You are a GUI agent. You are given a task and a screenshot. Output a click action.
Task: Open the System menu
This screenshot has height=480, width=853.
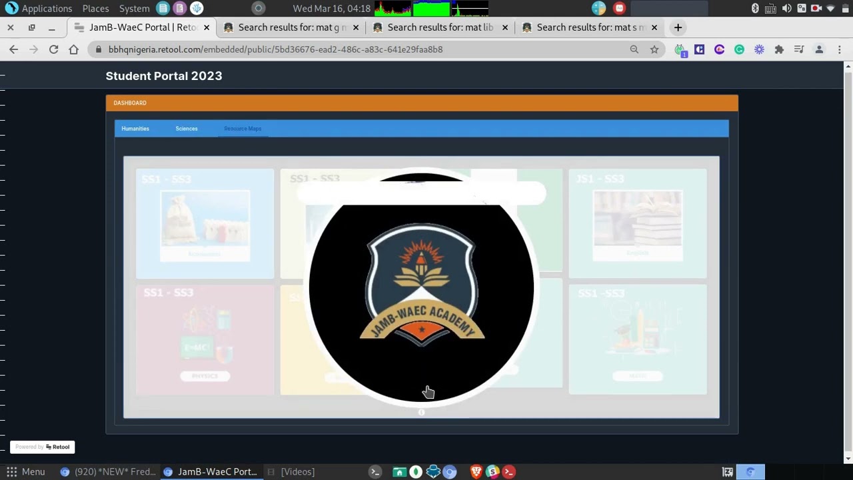coord(134,8)
